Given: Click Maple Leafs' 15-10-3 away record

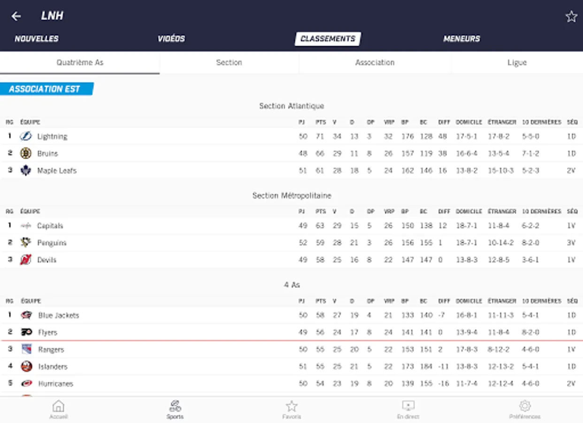Looking at the screenshot, I should pyautogui.click(x=500, y=171).
